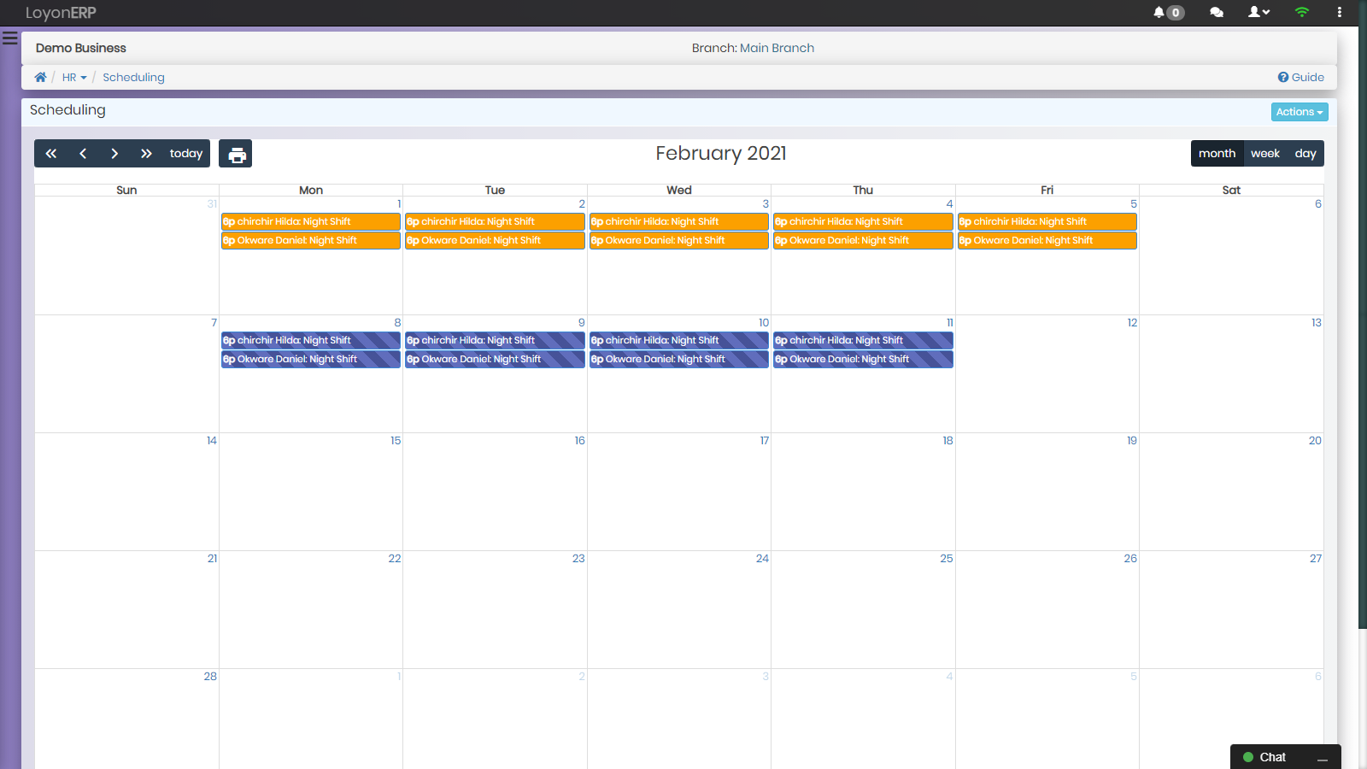
Task: Click the LoyonERP logo
Action: pos(61,13)
